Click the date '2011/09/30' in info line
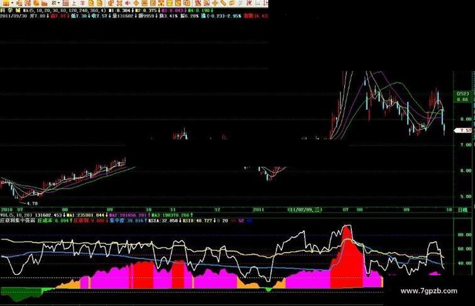 coord(14,16)
